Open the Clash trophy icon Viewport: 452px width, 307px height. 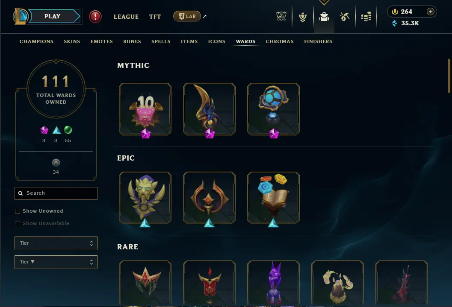(x=281, y=16)
